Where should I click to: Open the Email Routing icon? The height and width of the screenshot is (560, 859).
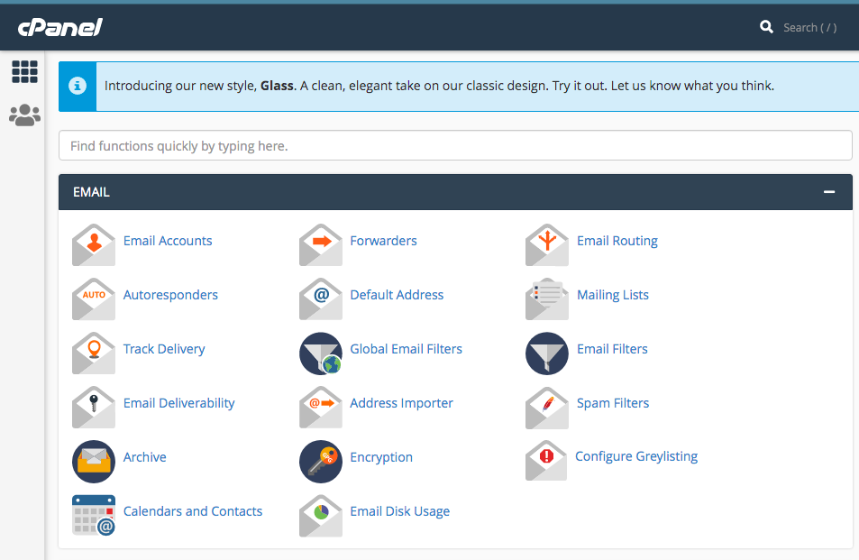547,245
